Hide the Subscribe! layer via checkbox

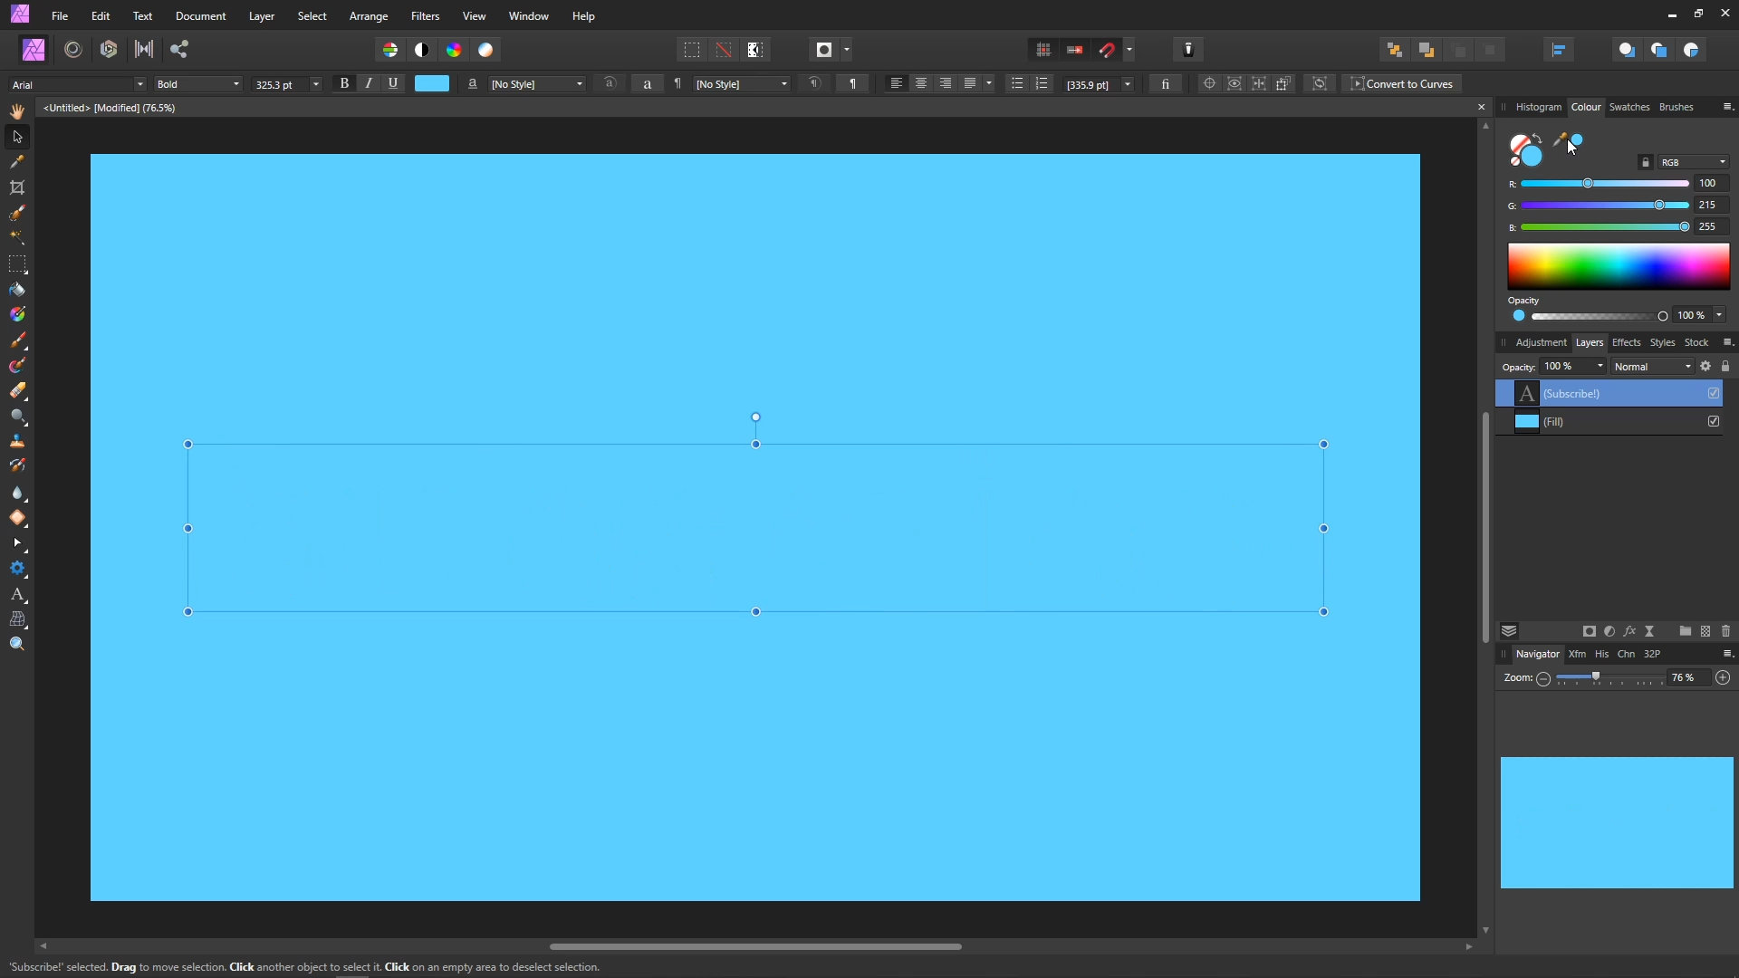(1714, 393)
